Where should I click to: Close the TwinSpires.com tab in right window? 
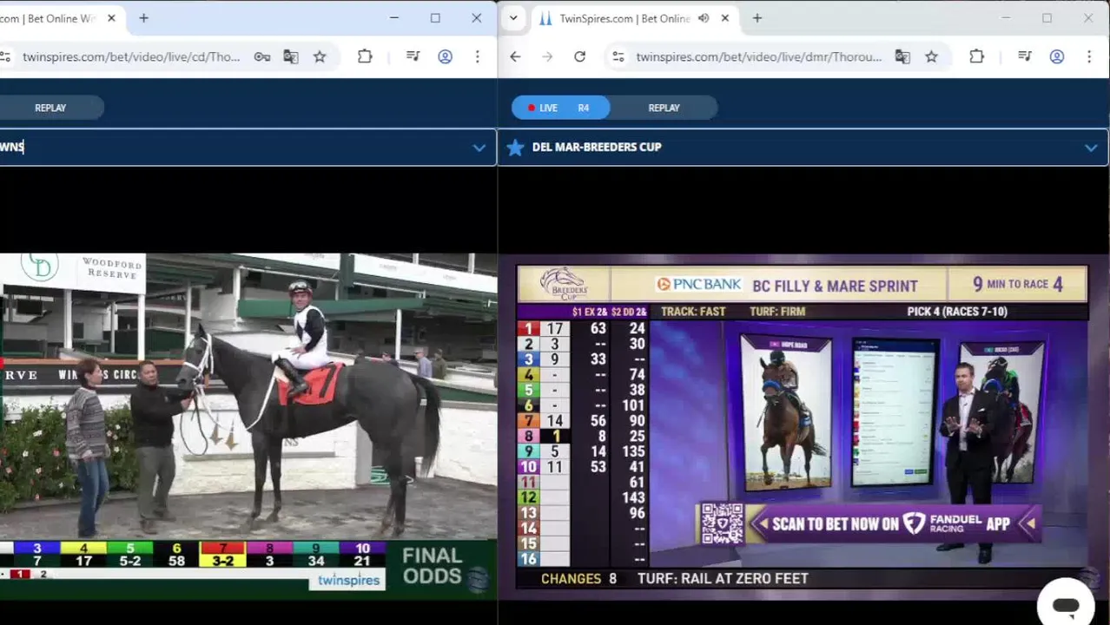(725, 17)
